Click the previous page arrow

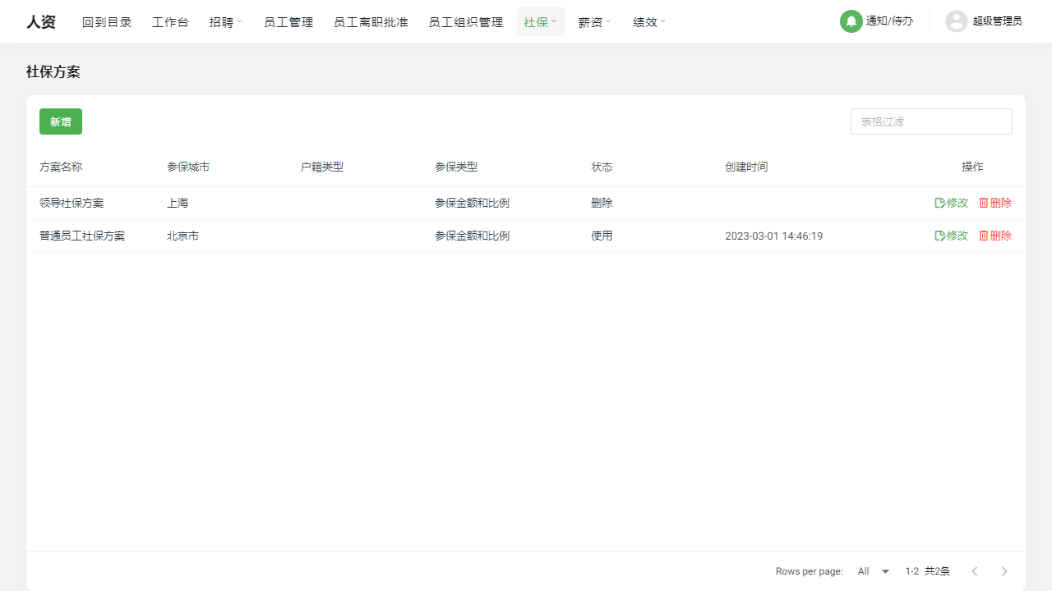click(x=975, y=570)
